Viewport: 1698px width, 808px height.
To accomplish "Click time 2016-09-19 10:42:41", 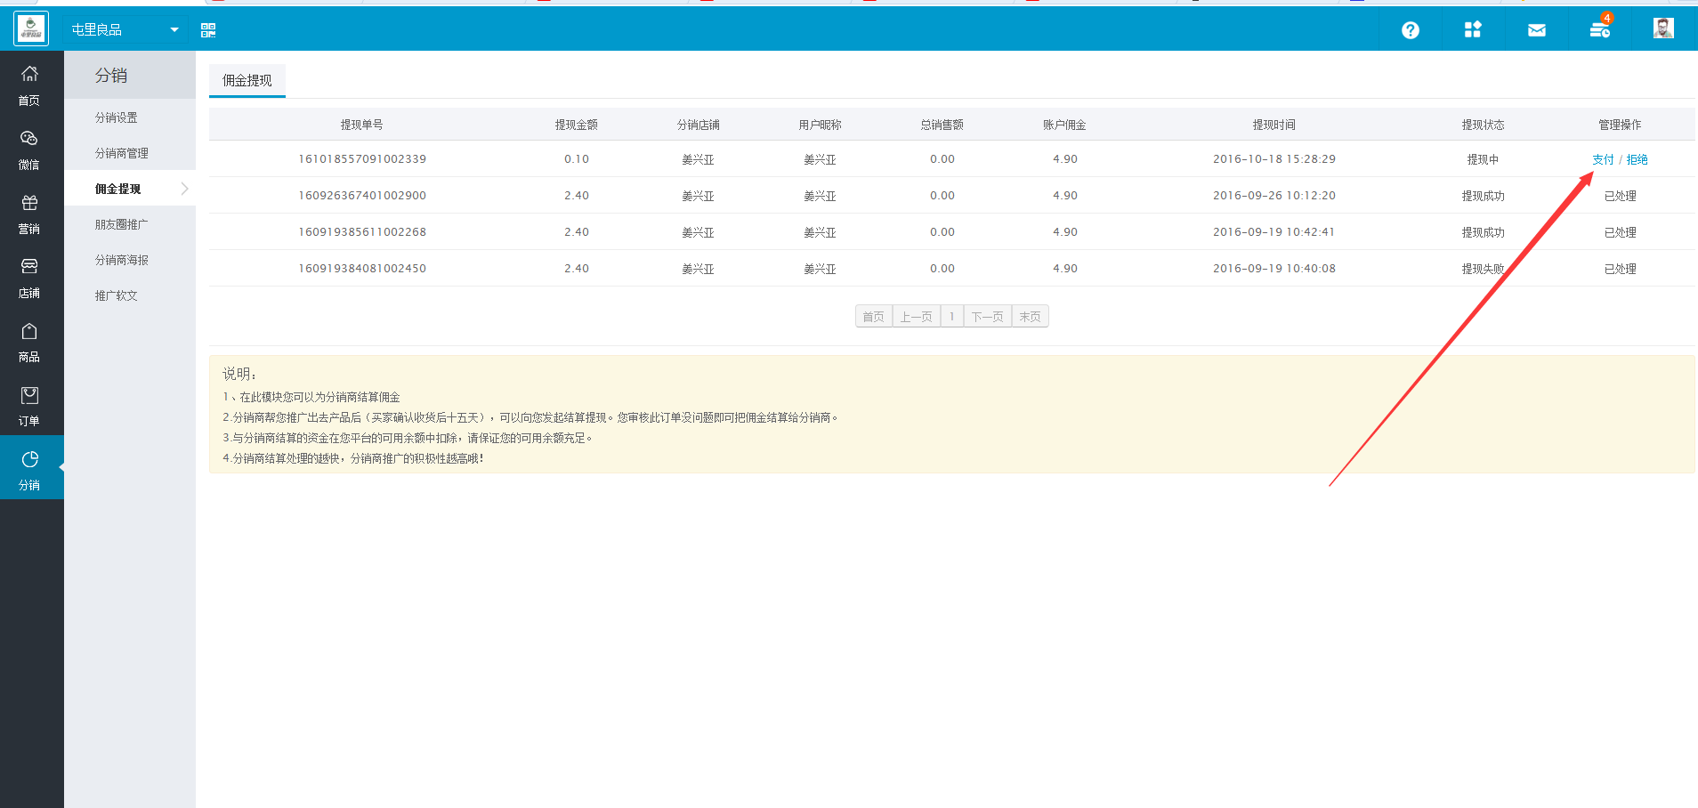I will [x=1274, y=232].
